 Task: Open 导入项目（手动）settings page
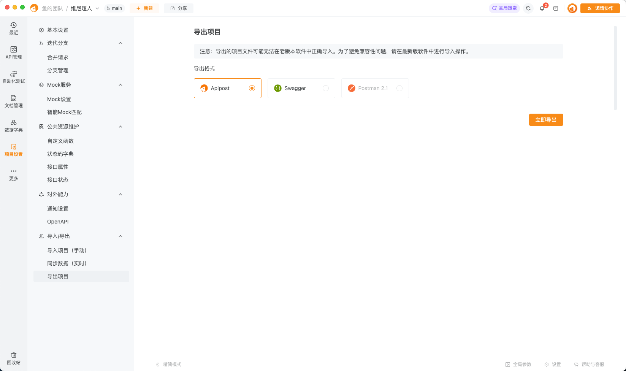tap(67, 250)
